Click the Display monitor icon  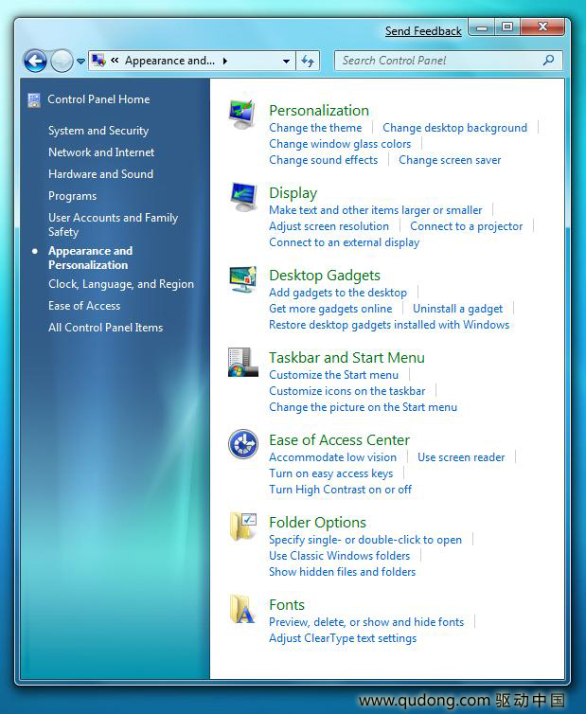point(243,197)
